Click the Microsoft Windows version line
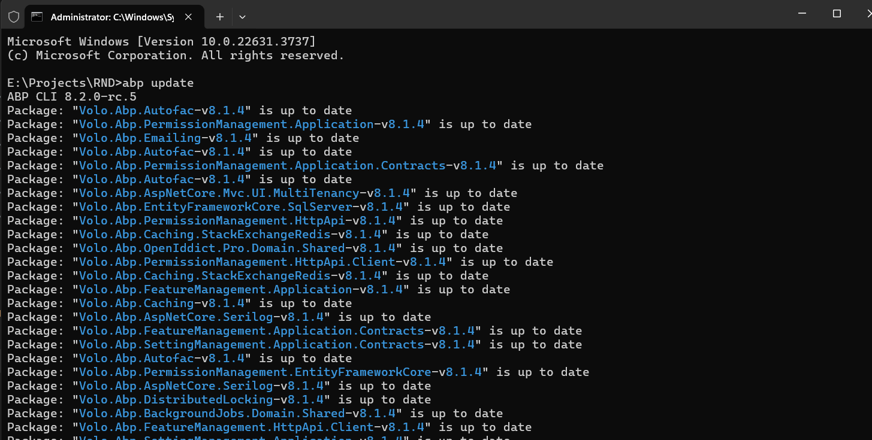 point(161,42)
